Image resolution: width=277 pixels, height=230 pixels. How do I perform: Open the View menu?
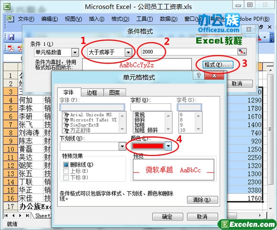pos(74,19)
